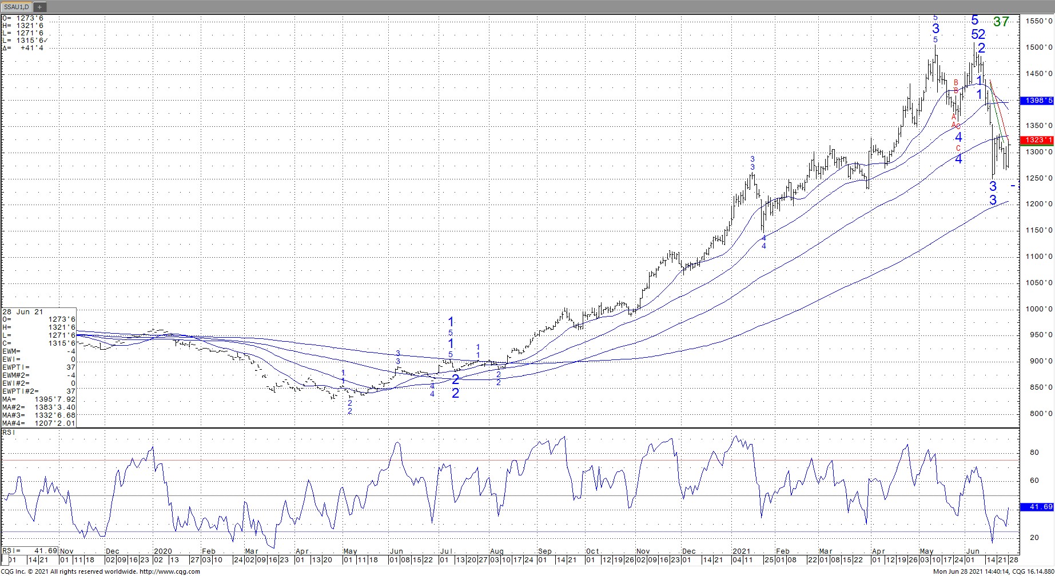Click the small box at time axis start

5,559
